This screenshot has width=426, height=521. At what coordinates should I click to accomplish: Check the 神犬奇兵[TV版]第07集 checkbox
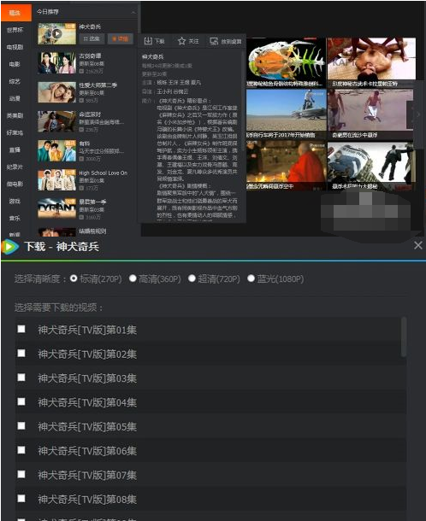point(21,474)
